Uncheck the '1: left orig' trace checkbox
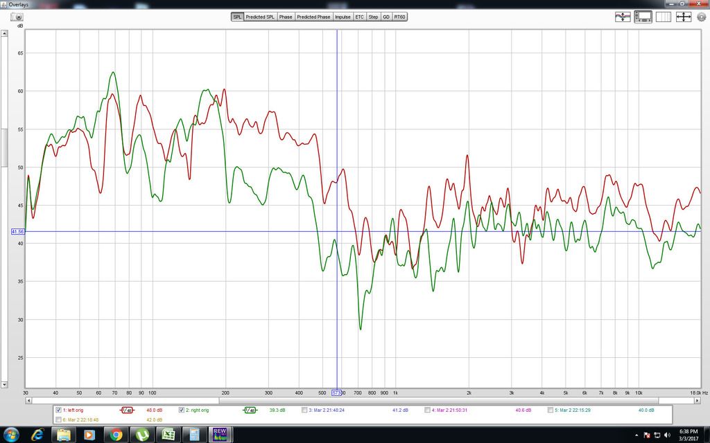Image resolution: width=710 pixels, height=443 pixels. 58,410
